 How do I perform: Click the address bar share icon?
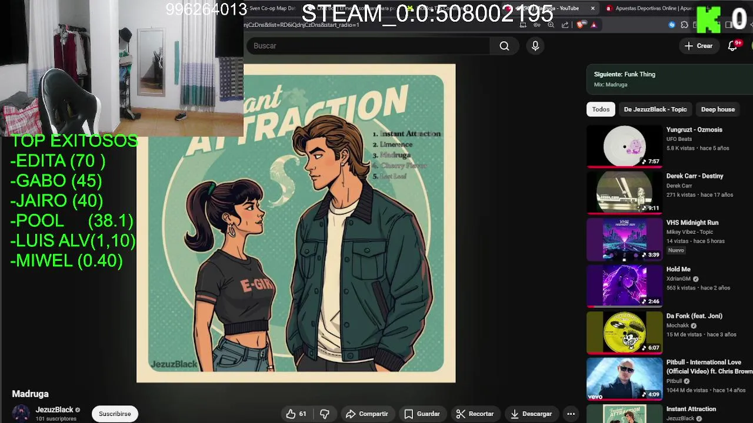[x=565, y=25]
